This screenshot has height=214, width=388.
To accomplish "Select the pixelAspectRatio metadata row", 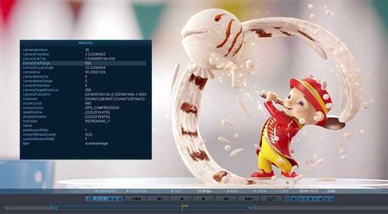I will pos(84,130).
